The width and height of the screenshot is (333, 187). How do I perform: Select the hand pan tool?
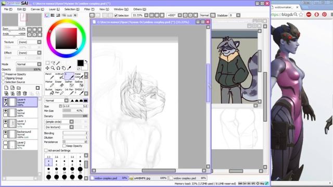[x=63, y=68]
